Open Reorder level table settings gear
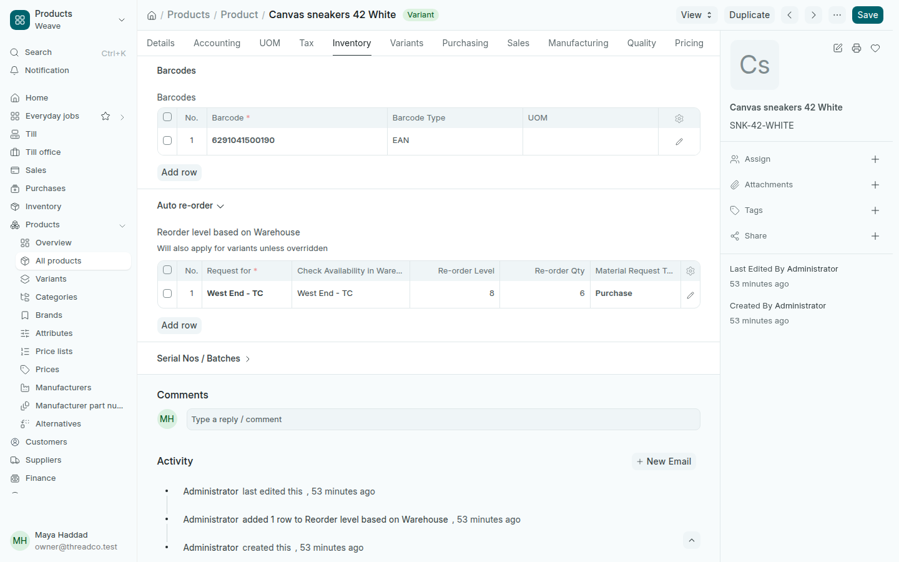Screen dimensions: 899x562 tap(690, 271)
